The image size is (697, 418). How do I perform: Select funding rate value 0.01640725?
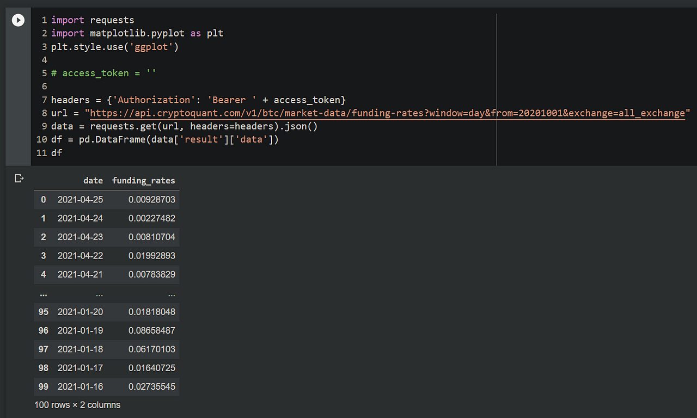152,368
